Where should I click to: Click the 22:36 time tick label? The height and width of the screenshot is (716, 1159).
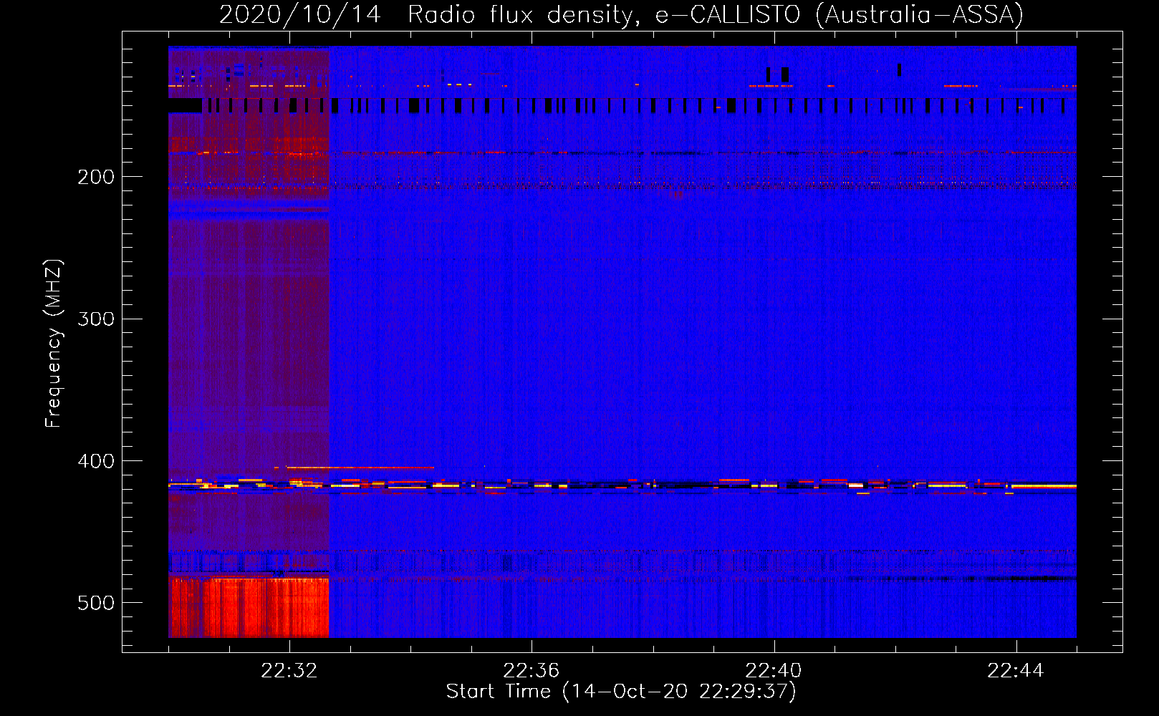532,671
